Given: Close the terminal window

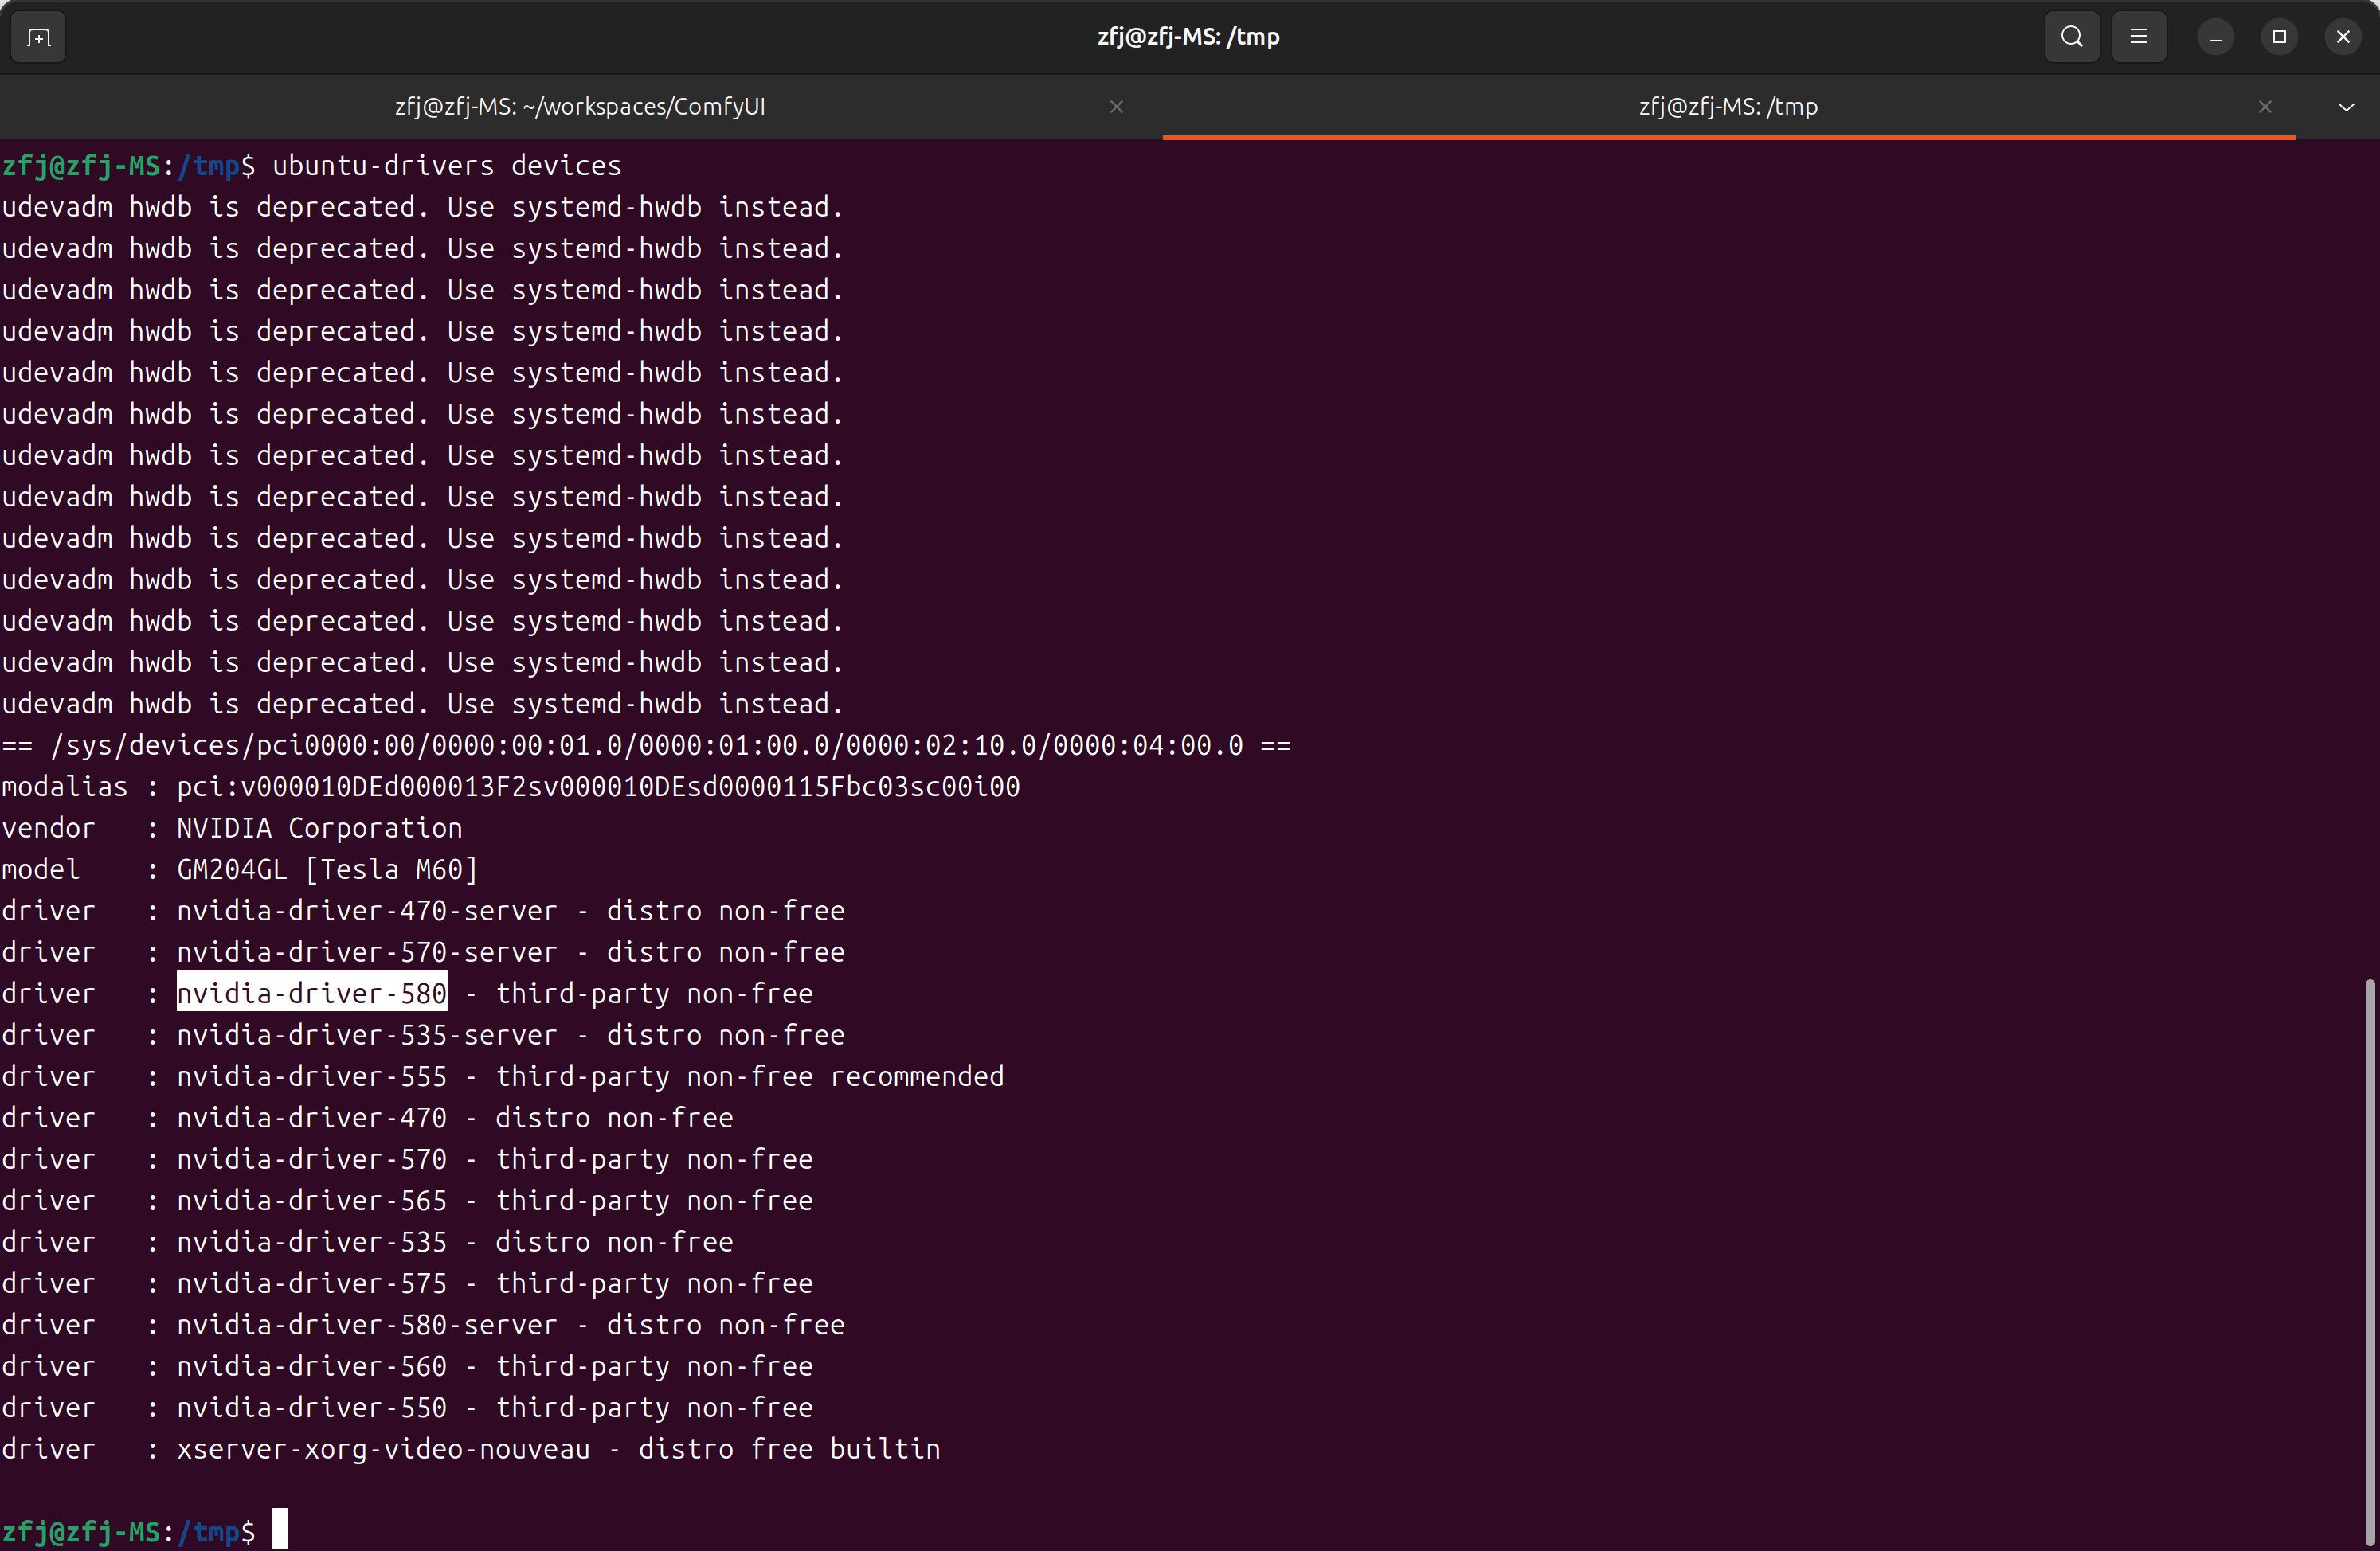Looking at the screenshot, I should 2343,37.
